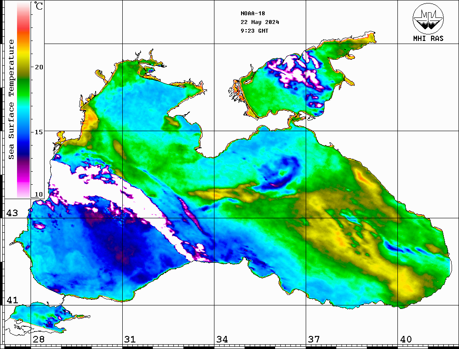
Task: Click longitude label '31'
Action: 130,339
